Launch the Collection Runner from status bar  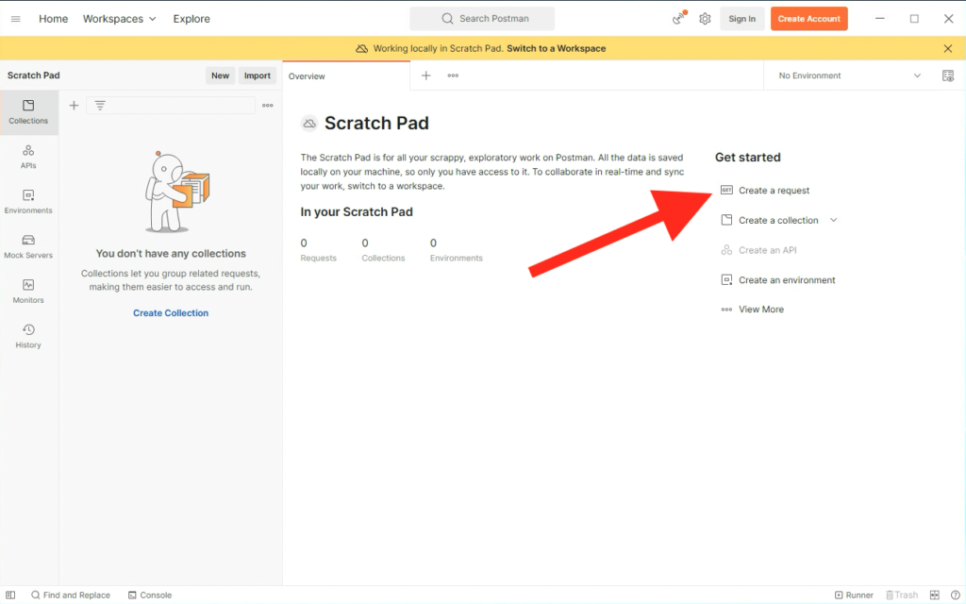click(854, 596)
